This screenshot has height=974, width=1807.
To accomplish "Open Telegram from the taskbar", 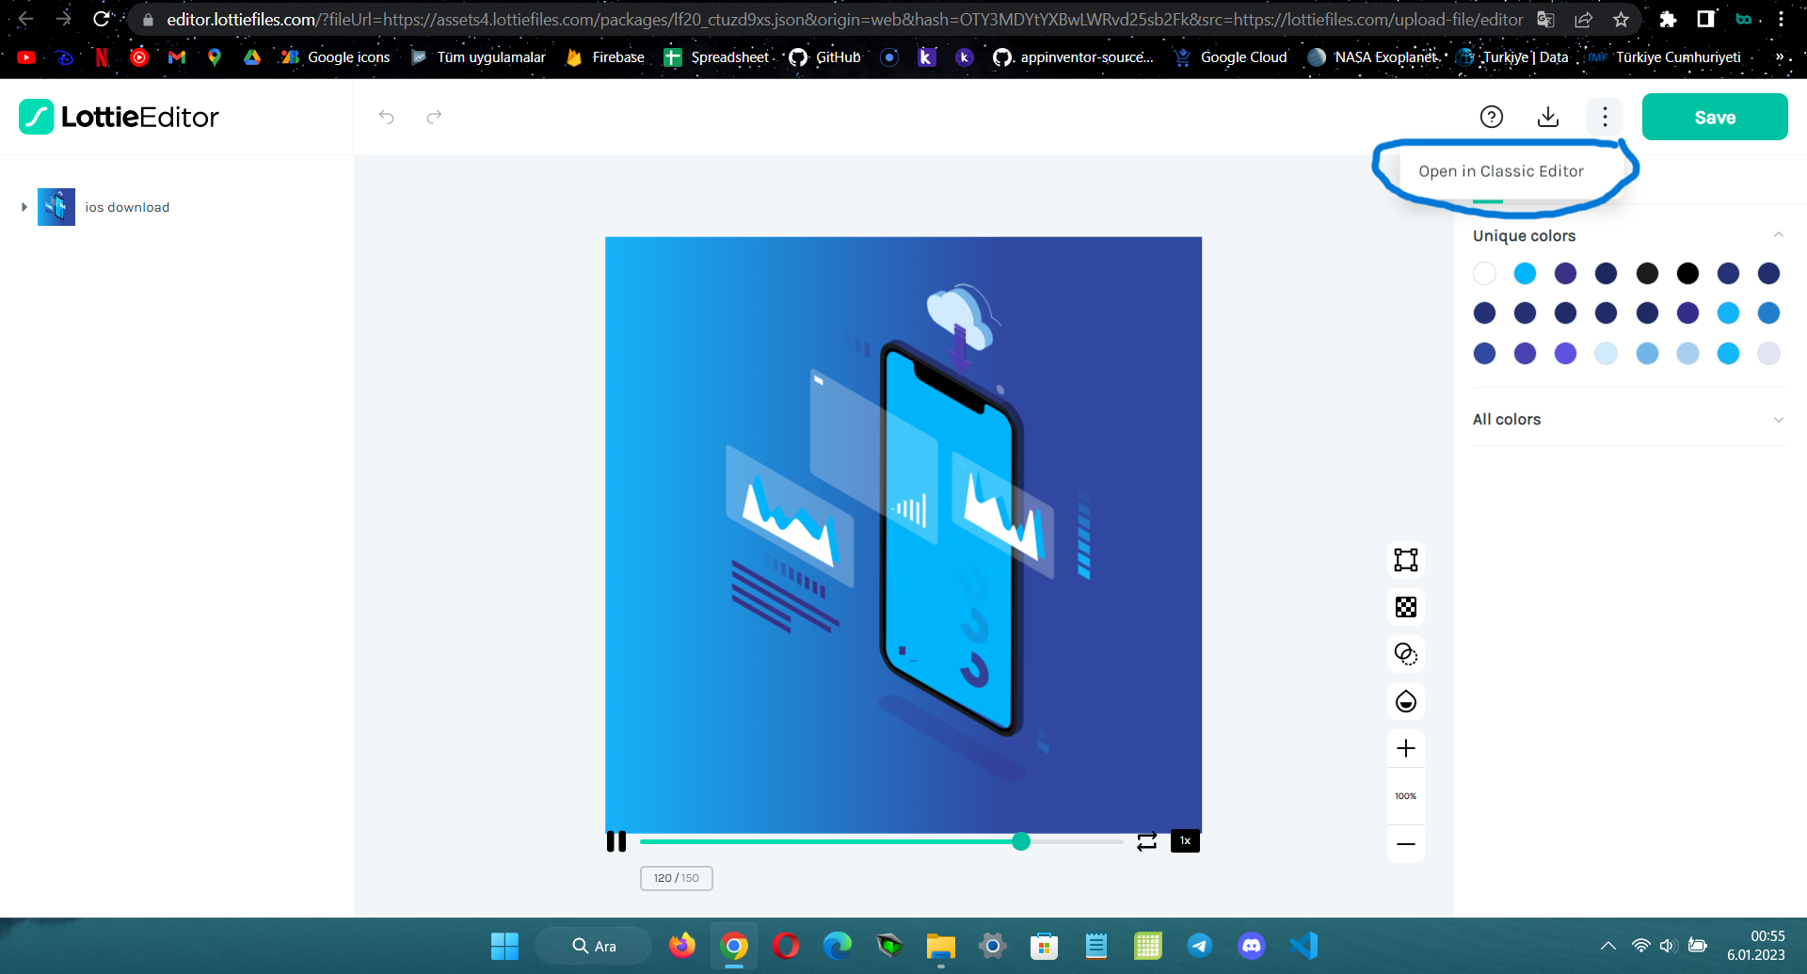I will tap(1200, 946).
